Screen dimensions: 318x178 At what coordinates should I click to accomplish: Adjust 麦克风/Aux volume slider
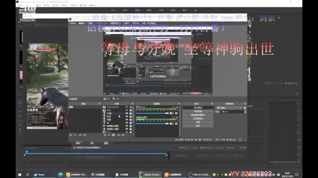point(152,113)
